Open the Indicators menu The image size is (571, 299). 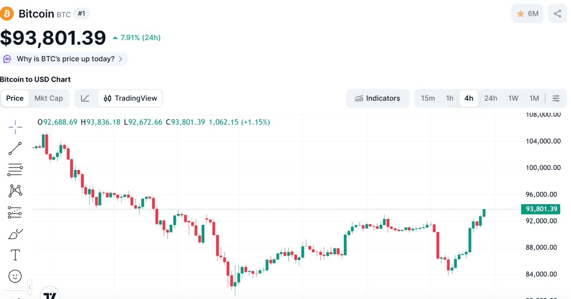pos(377,99)
